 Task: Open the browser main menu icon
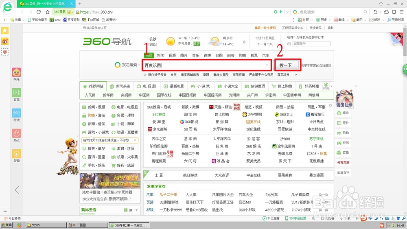(402, 12)
